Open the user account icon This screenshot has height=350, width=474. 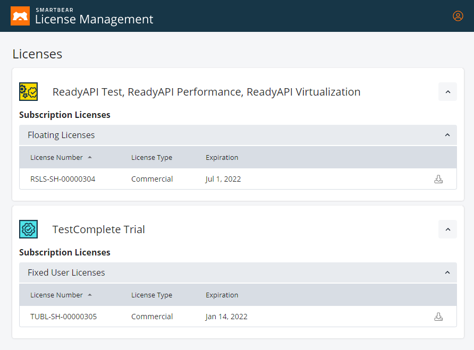(x=458, y=16)
